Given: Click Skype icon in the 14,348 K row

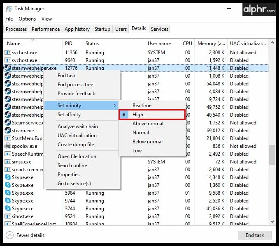Looking at the screenshot, I should pyautogui.click(x=8, y=177).
